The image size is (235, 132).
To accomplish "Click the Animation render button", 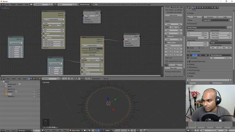I will [210, 17].
